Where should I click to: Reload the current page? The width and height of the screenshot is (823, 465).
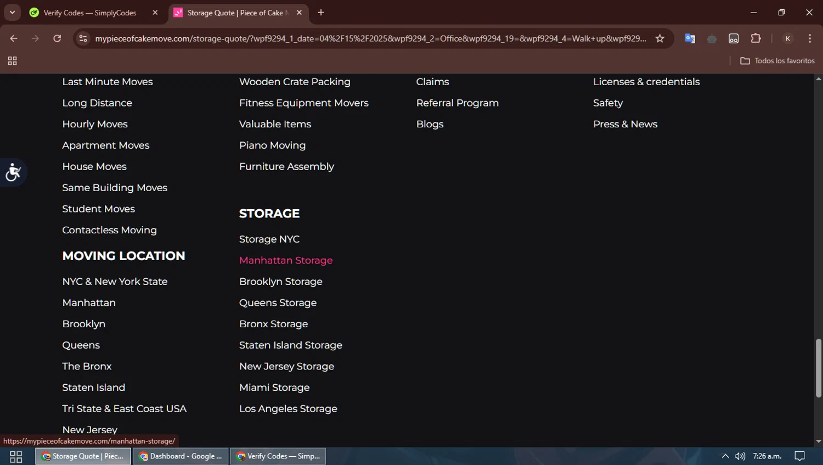point(57,38)
